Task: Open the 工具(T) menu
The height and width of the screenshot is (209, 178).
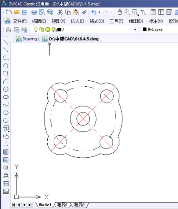Action: coord(116,21)
